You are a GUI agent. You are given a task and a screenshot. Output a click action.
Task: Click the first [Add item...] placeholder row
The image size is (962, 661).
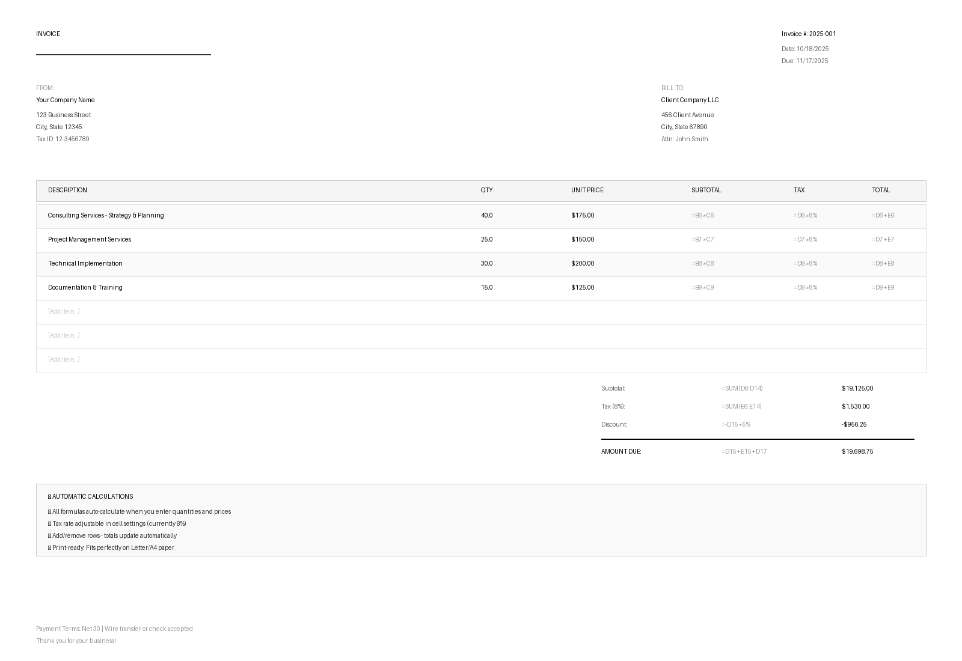click(x=64, y=312)
